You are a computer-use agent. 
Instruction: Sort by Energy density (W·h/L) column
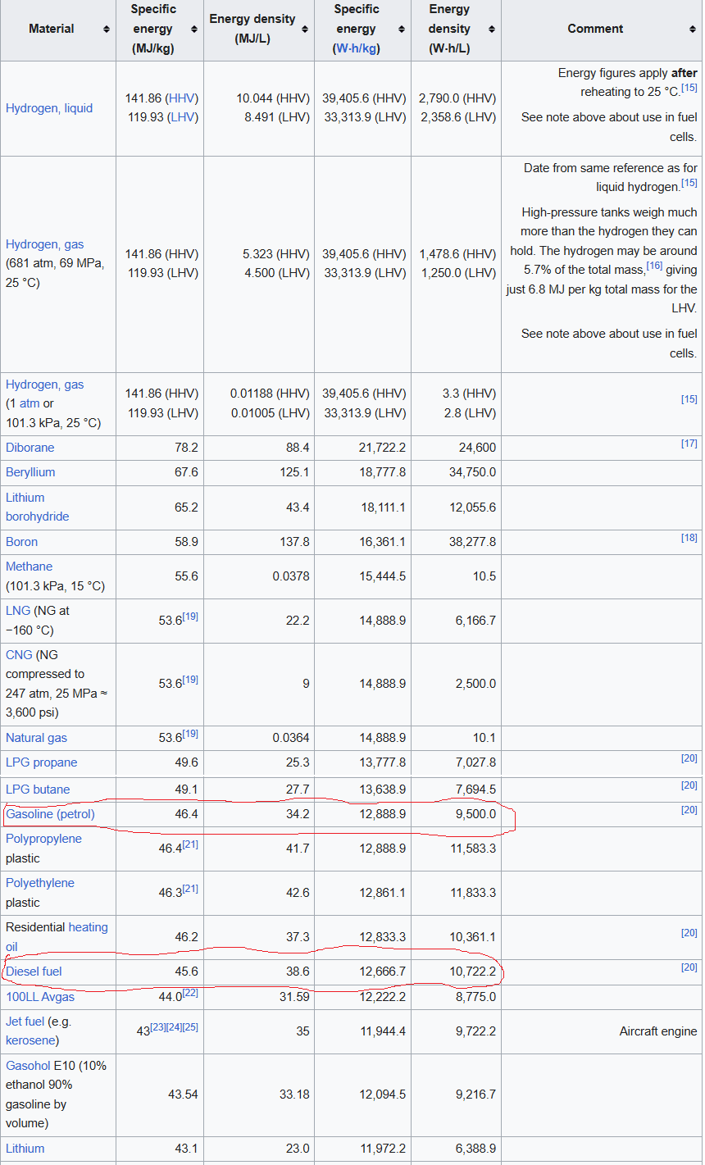(491, 30)
